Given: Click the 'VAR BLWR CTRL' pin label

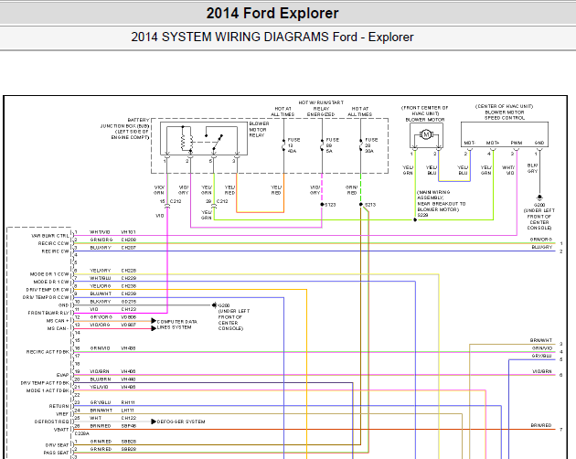Looking at the screenshot, I should pyautogui.click(x=50, y=236).
